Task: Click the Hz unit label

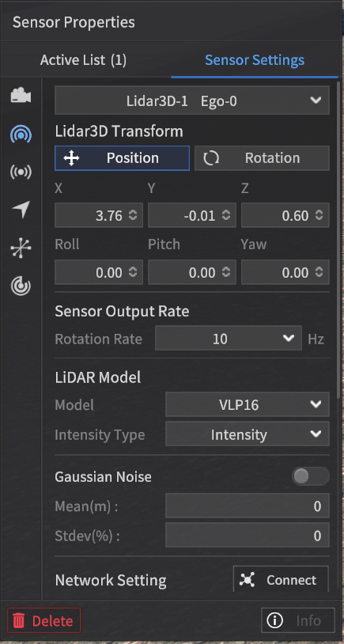Action: point(316,339)
